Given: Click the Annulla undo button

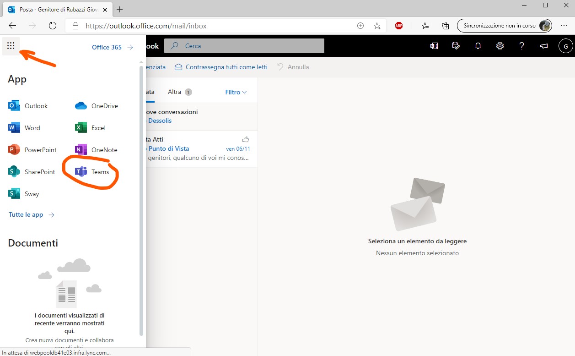Looking at the screenshot, I should coord(293,67).
